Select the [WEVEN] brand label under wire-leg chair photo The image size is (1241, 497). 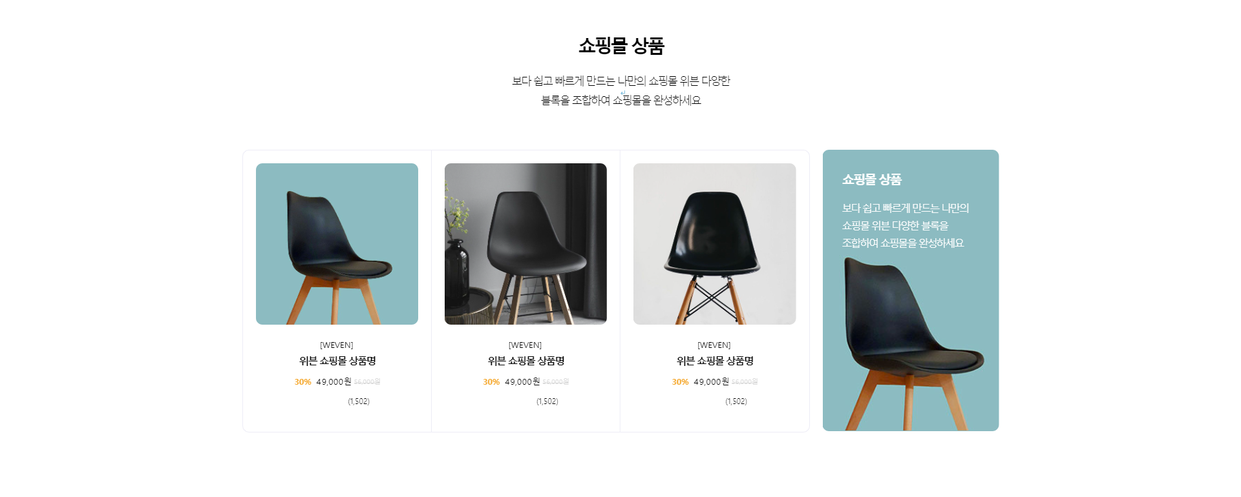click(714, 345)
